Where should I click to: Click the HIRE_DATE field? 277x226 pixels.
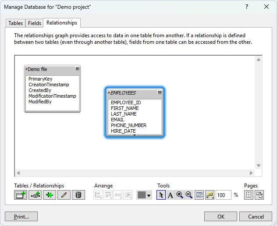pyautogui.click(x=123, y=131)
